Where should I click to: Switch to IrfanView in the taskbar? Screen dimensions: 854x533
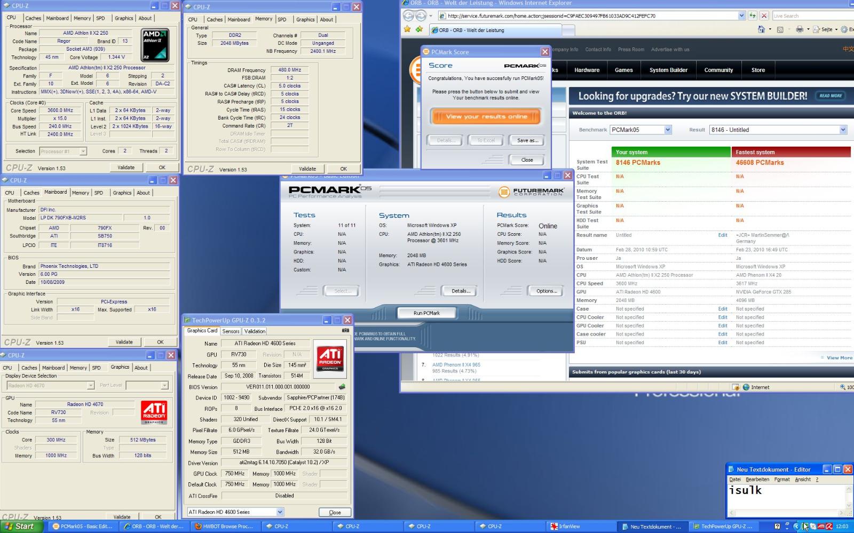pos(581,527)
